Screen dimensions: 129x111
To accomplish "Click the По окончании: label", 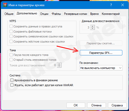I will pyautogui.click(x=89, y=63).
